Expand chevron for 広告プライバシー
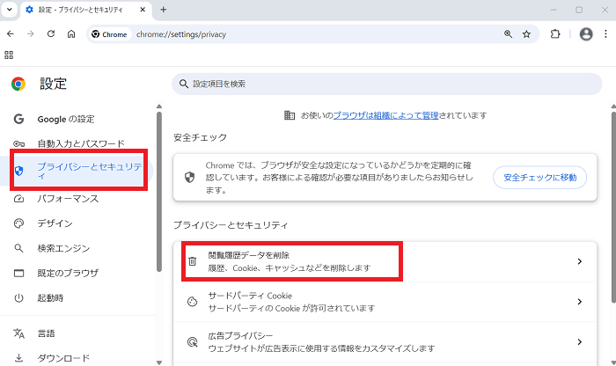Image resolution: width=616 pixels, height=366 pixels. point(579,341)
